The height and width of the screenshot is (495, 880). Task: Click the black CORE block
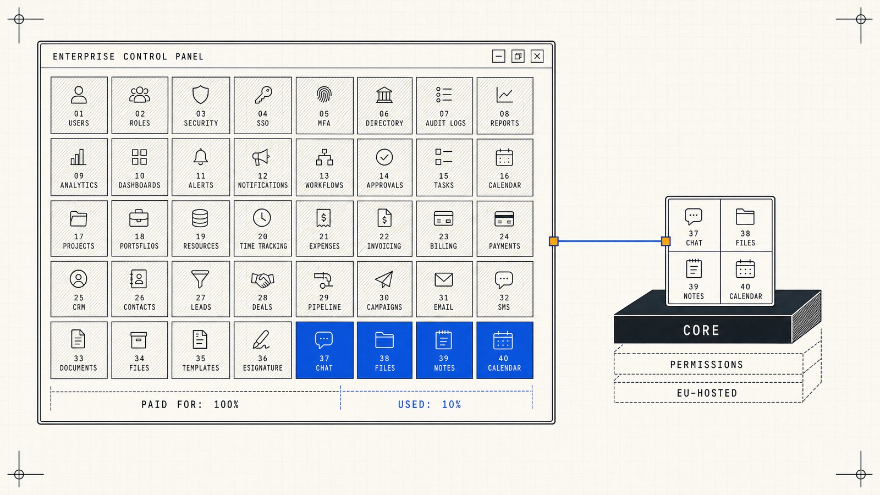[x=702, y=331]
